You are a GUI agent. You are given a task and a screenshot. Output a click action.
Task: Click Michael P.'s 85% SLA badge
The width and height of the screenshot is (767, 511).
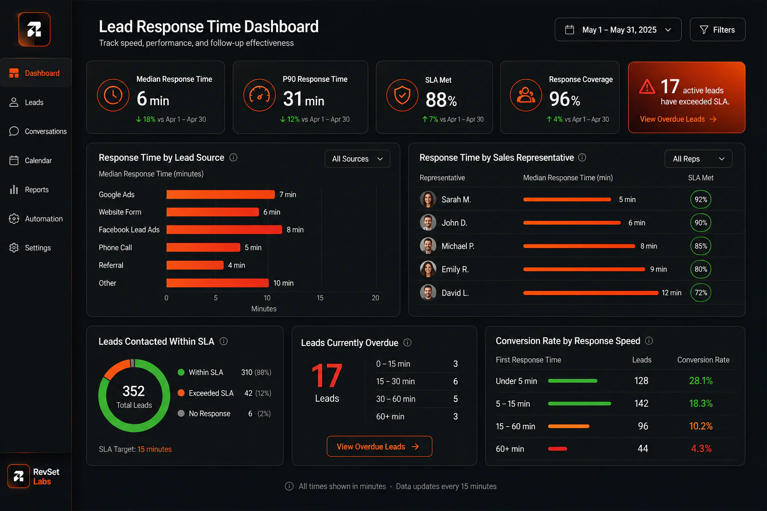[x=701, y=246]
